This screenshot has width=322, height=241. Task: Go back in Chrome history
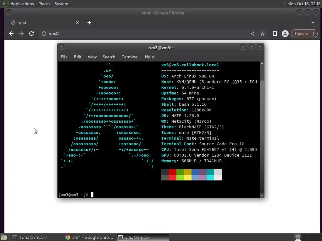pyautogui.click(x=11, y=34)
